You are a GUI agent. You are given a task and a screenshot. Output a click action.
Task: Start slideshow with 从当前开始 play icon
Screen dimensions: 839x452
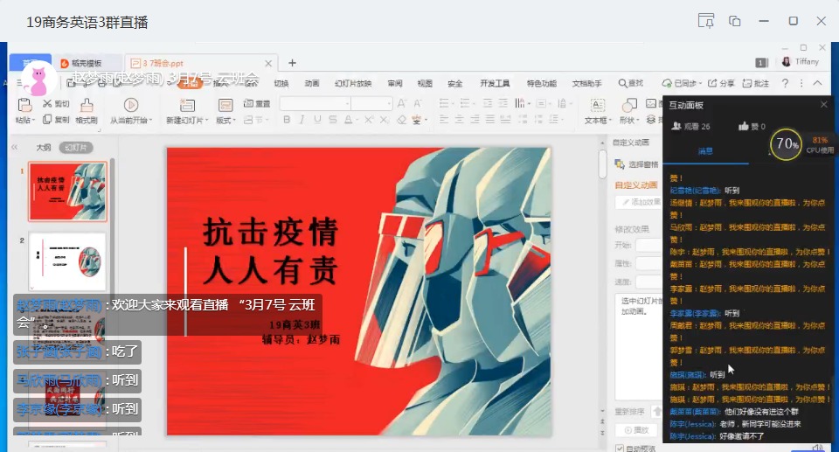tap(130, 104)
